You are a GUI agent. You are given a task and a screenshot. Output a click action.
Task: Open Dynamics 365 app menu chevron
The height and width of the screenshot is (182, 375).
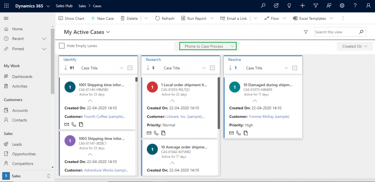coord(48,6)
